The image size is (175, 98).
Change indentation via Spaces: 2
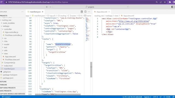point(147,97)
